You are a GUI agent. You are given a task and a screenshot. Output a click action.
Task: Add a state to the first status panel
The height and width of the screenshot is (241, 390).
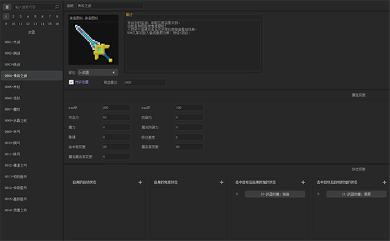click(x=140, y=182)
